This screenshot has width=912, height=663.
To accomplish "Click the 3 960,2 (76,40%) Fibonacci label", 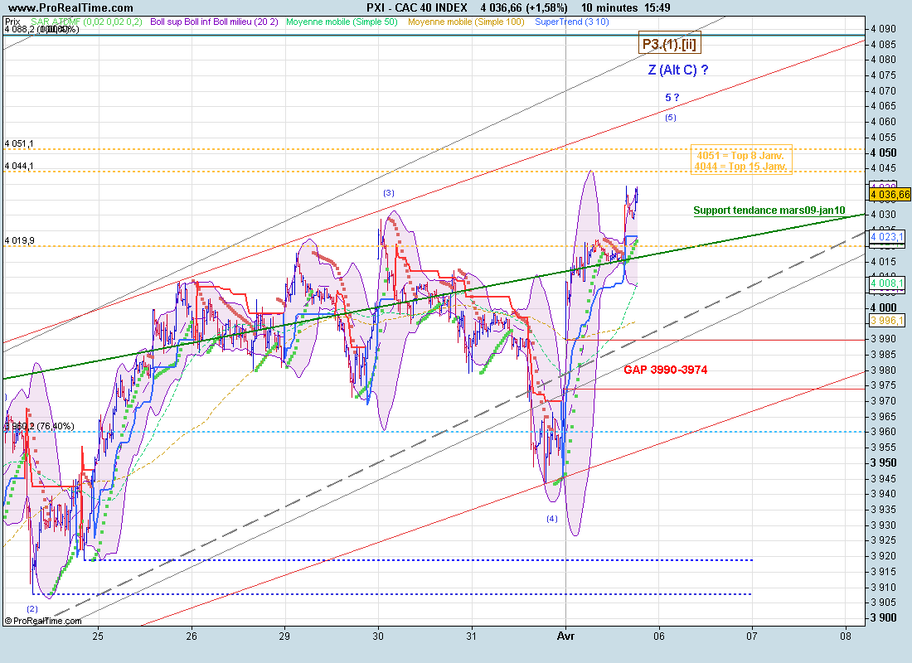I will tap(40, 426).
